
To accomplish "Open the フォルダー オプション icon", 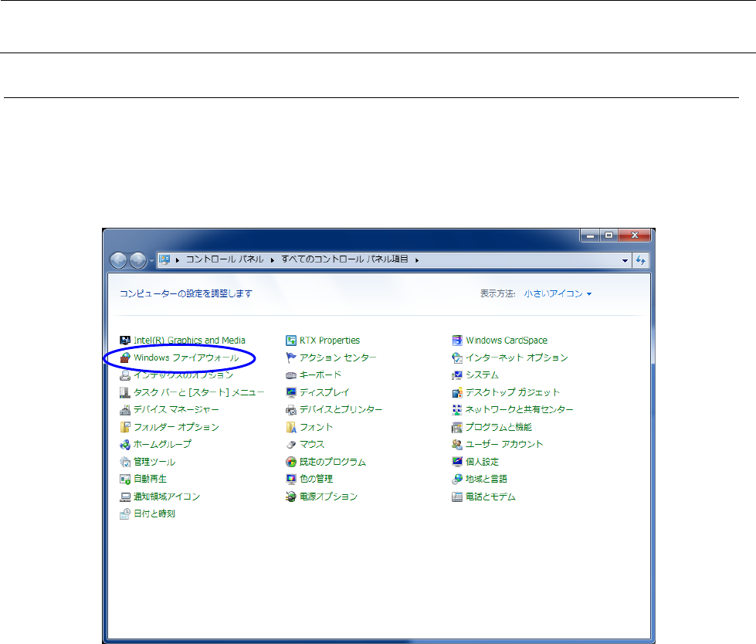I will click(125, 427).
